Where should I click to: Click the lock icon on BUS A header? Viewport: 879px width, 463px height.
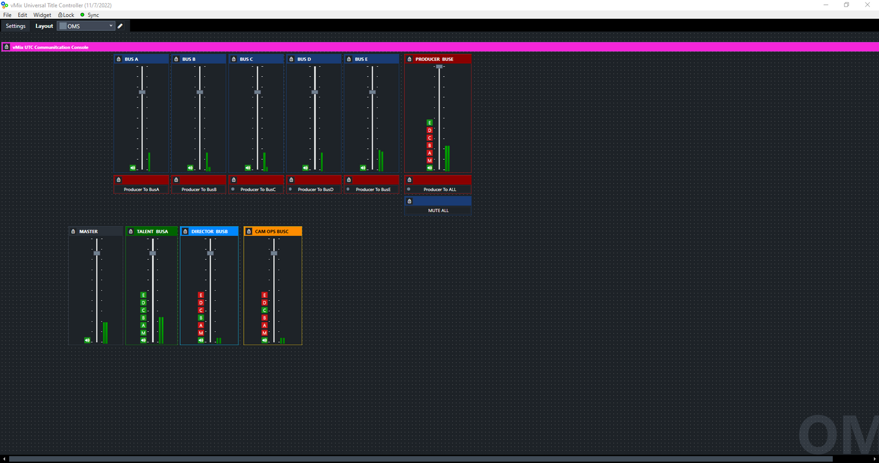click(x=119, y=59)
